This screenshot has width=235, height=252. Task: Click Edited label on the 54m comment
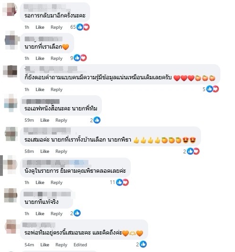[80, 245]
